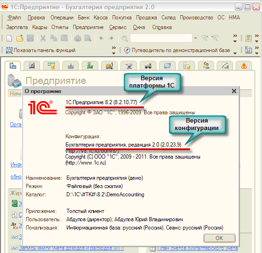
Task: Click OK in the О программе dialog
Action: pyautogui.click(x=220, y=238)
